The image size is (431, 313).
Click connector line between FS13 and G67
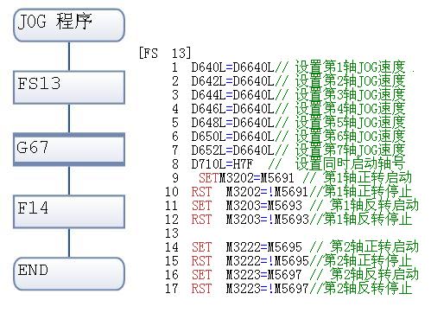(69, 118)
